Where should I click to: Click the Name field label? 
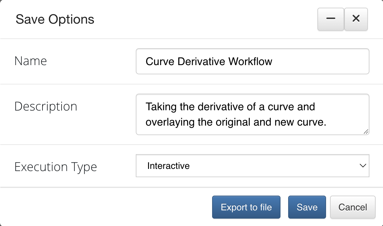[31, 61]
